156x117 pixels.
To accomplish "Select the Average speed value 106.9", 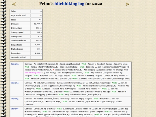I will (39, 32).
